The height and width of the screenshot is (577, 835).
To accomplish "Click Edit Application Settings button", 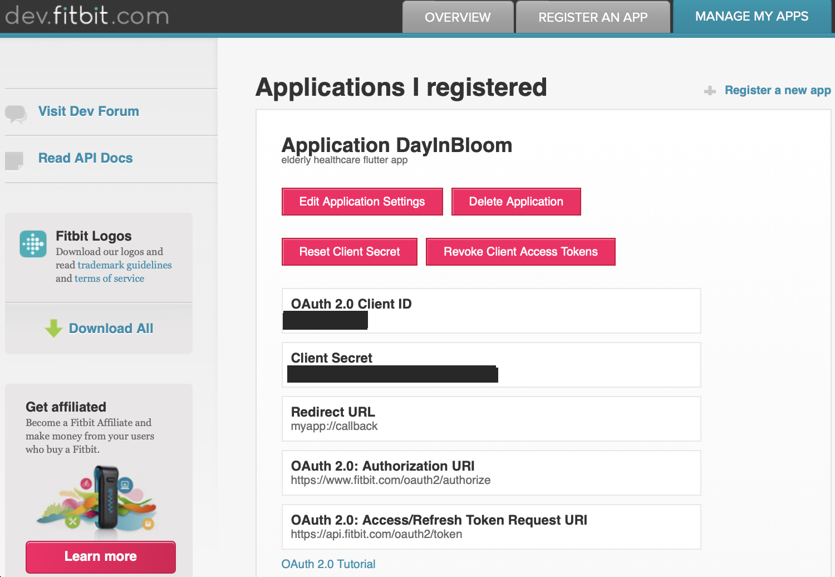I will click(x=362, y=202).
